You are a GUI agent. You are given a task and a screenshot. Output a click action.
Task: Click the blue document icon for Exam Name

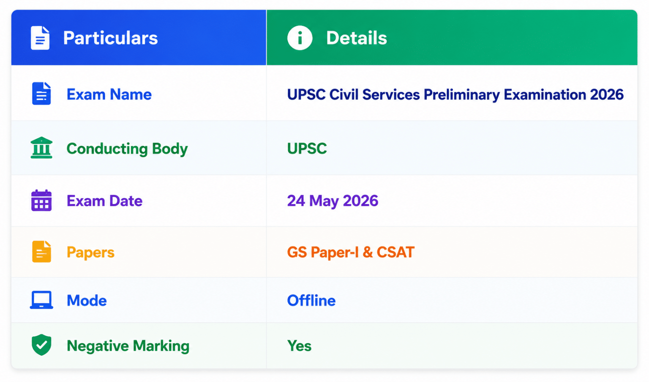pos(41,94)
